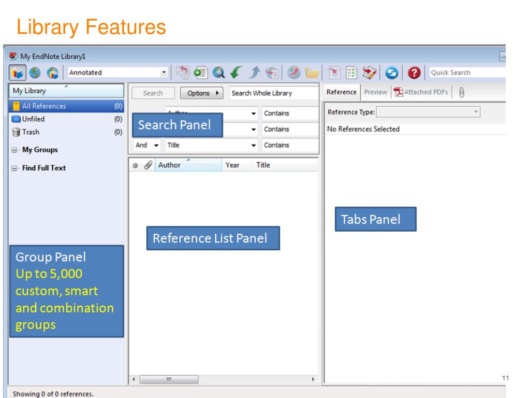Screen dimensions: 530x398
Task: Click the reference list scroll-right arrow
Action: [x=313, y=379]
